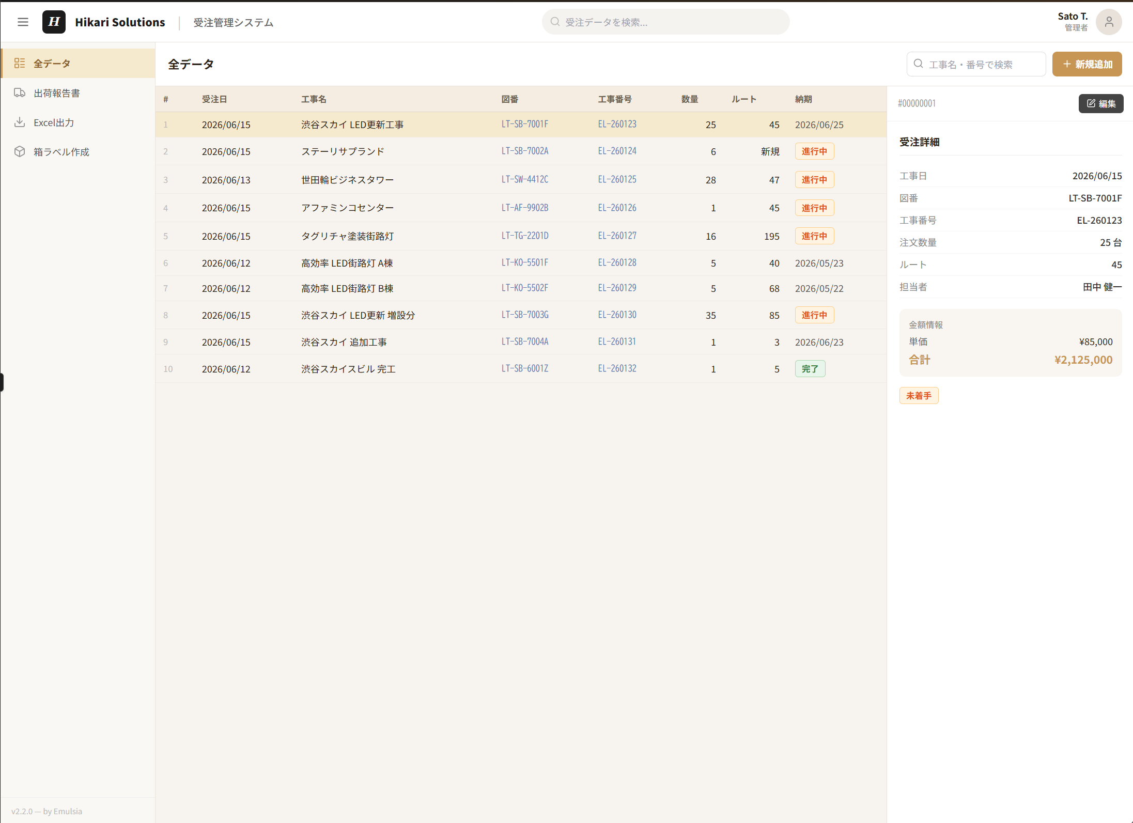Image resolution: width=1133 pixels, height=823 pixels.
Task: Open 全データ in the sidebar
Action: coord(78,64)
